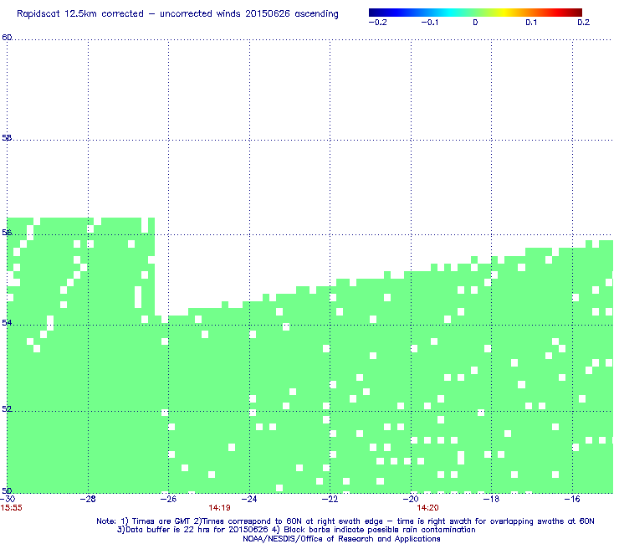Click the 50 latitude axis label
The image size is (619, 544).
[x=7, y=490]
